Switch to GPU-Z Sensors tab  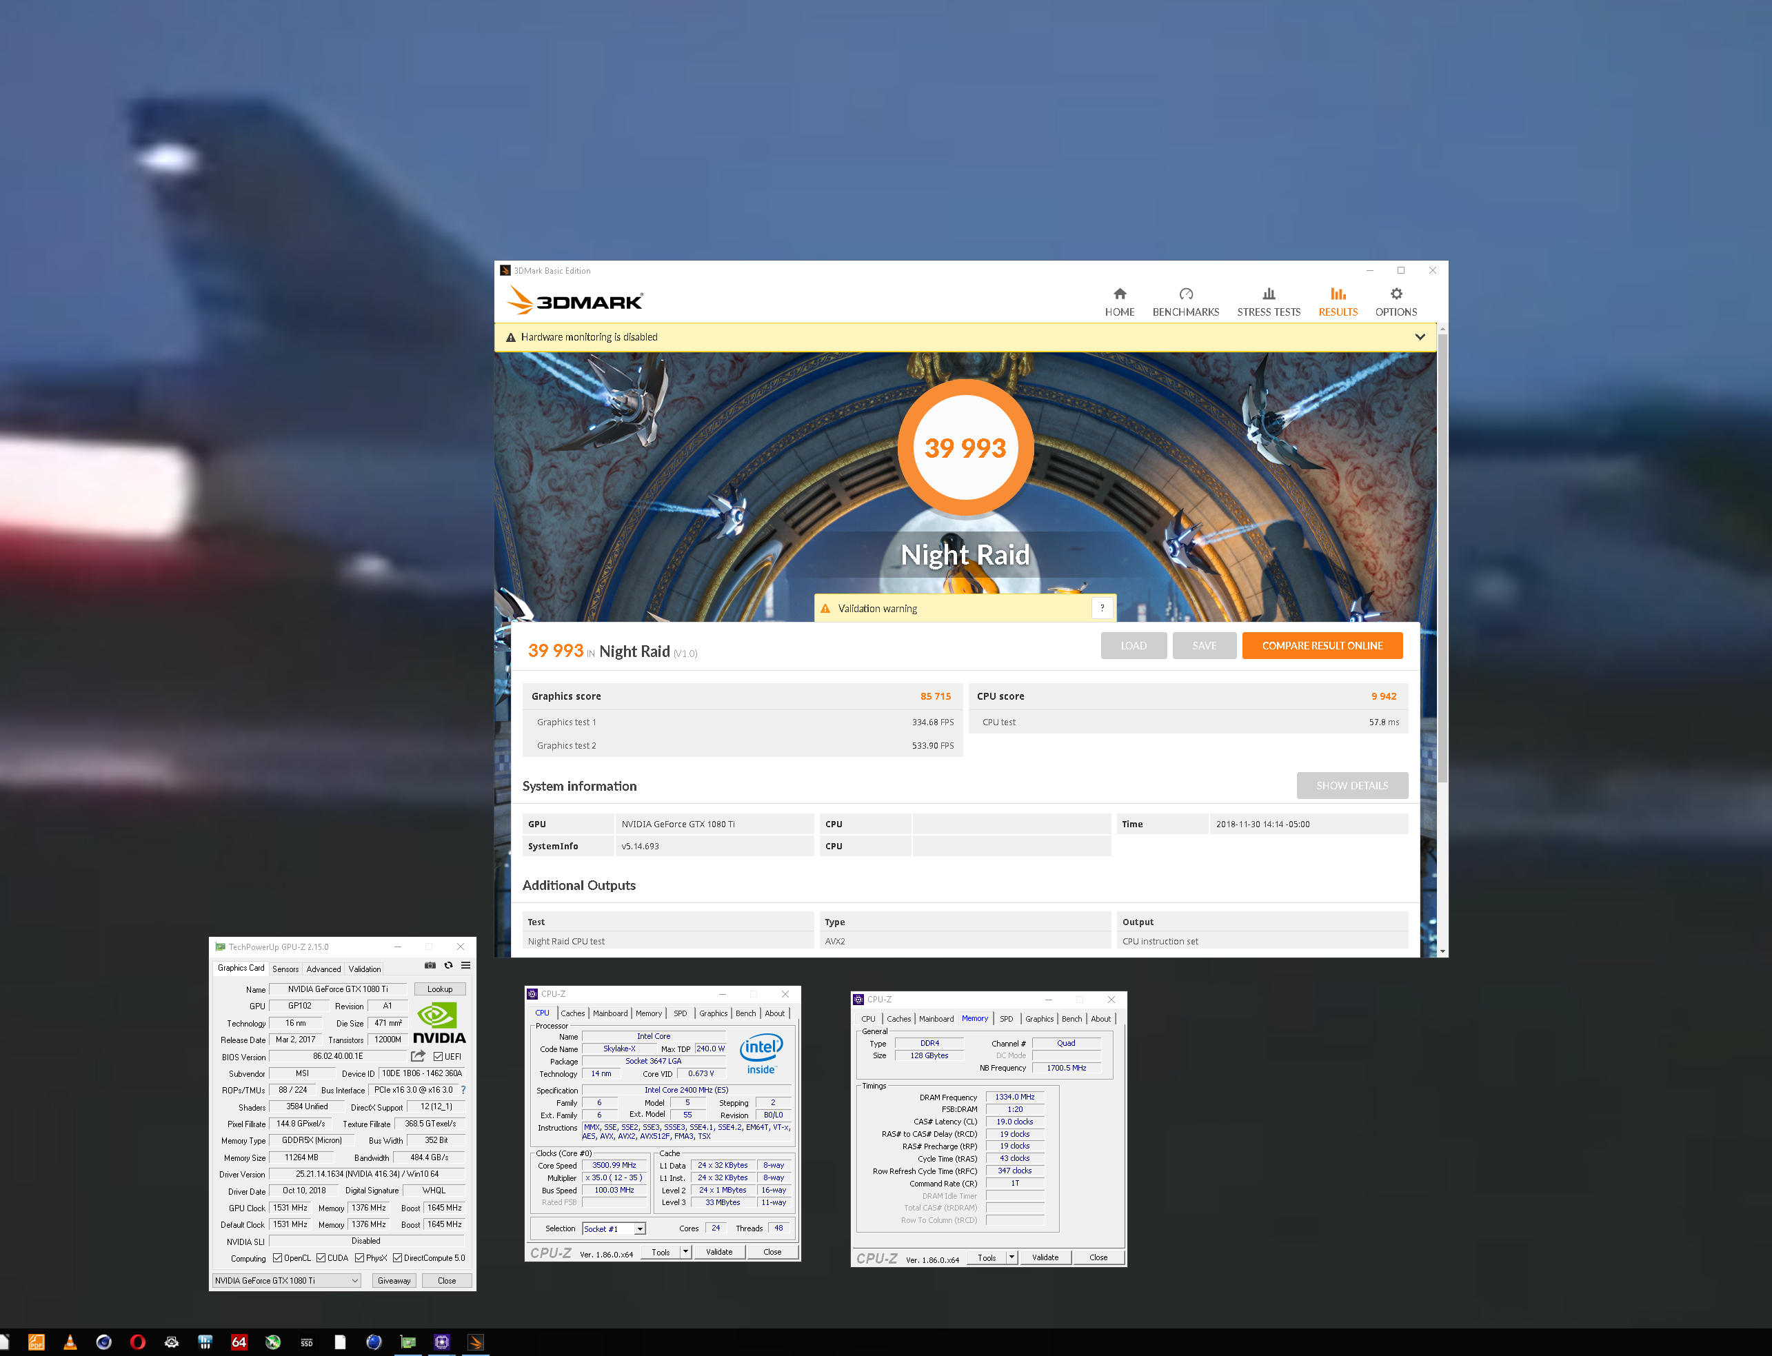(x=285, y=969)
